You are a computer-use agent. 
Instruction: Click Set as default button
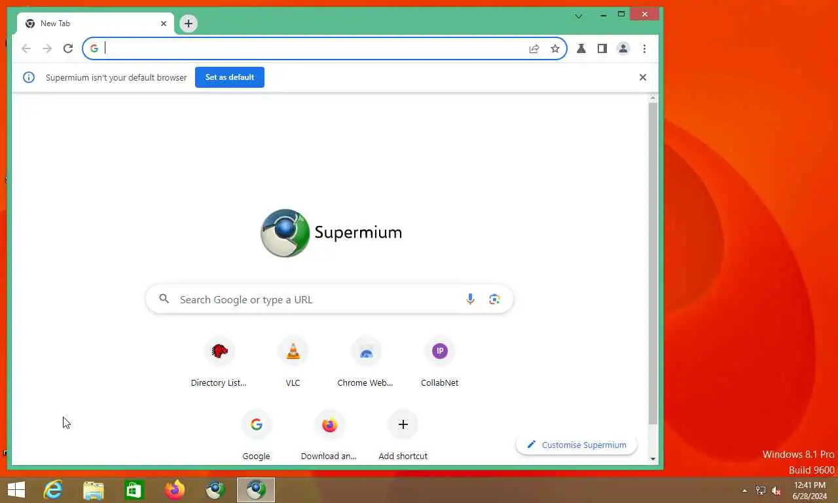pyautogui.click(x=230, y=77)
